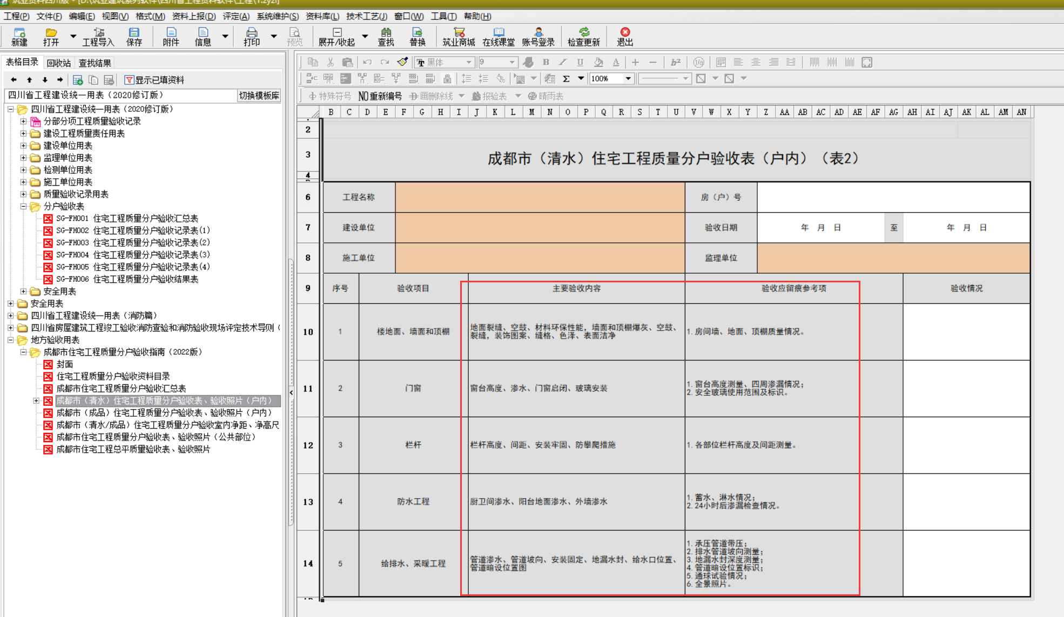Expand the 建设单位用表 folder
This screenshot has width=1064, height=617.
tap(23, 146)
